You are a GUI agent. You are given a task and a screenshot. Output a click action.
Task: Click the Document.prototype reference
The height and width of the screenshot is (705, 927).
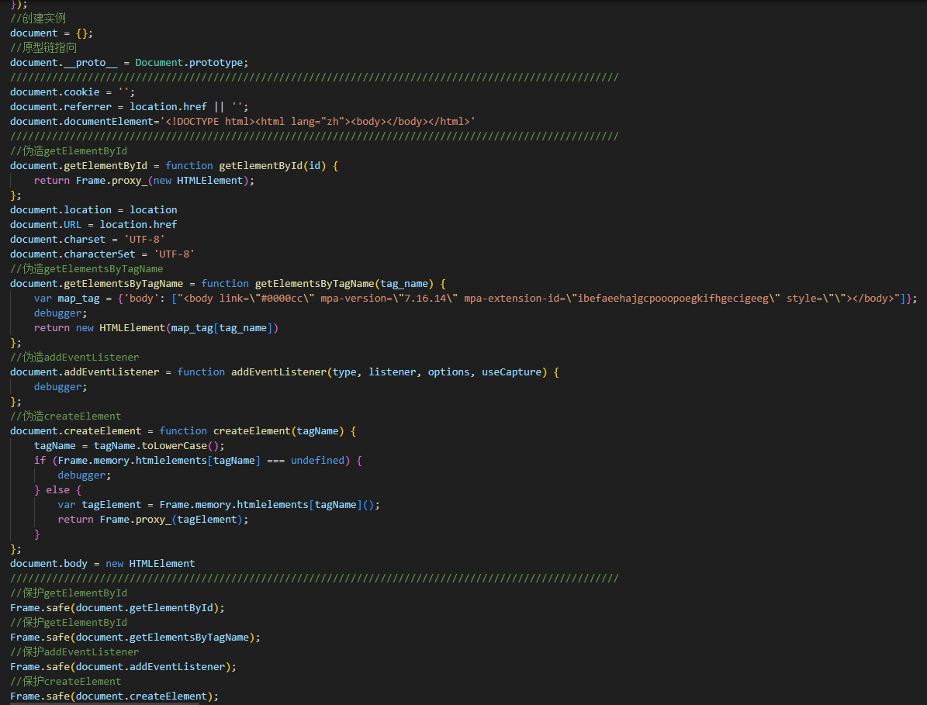(191, 62)
